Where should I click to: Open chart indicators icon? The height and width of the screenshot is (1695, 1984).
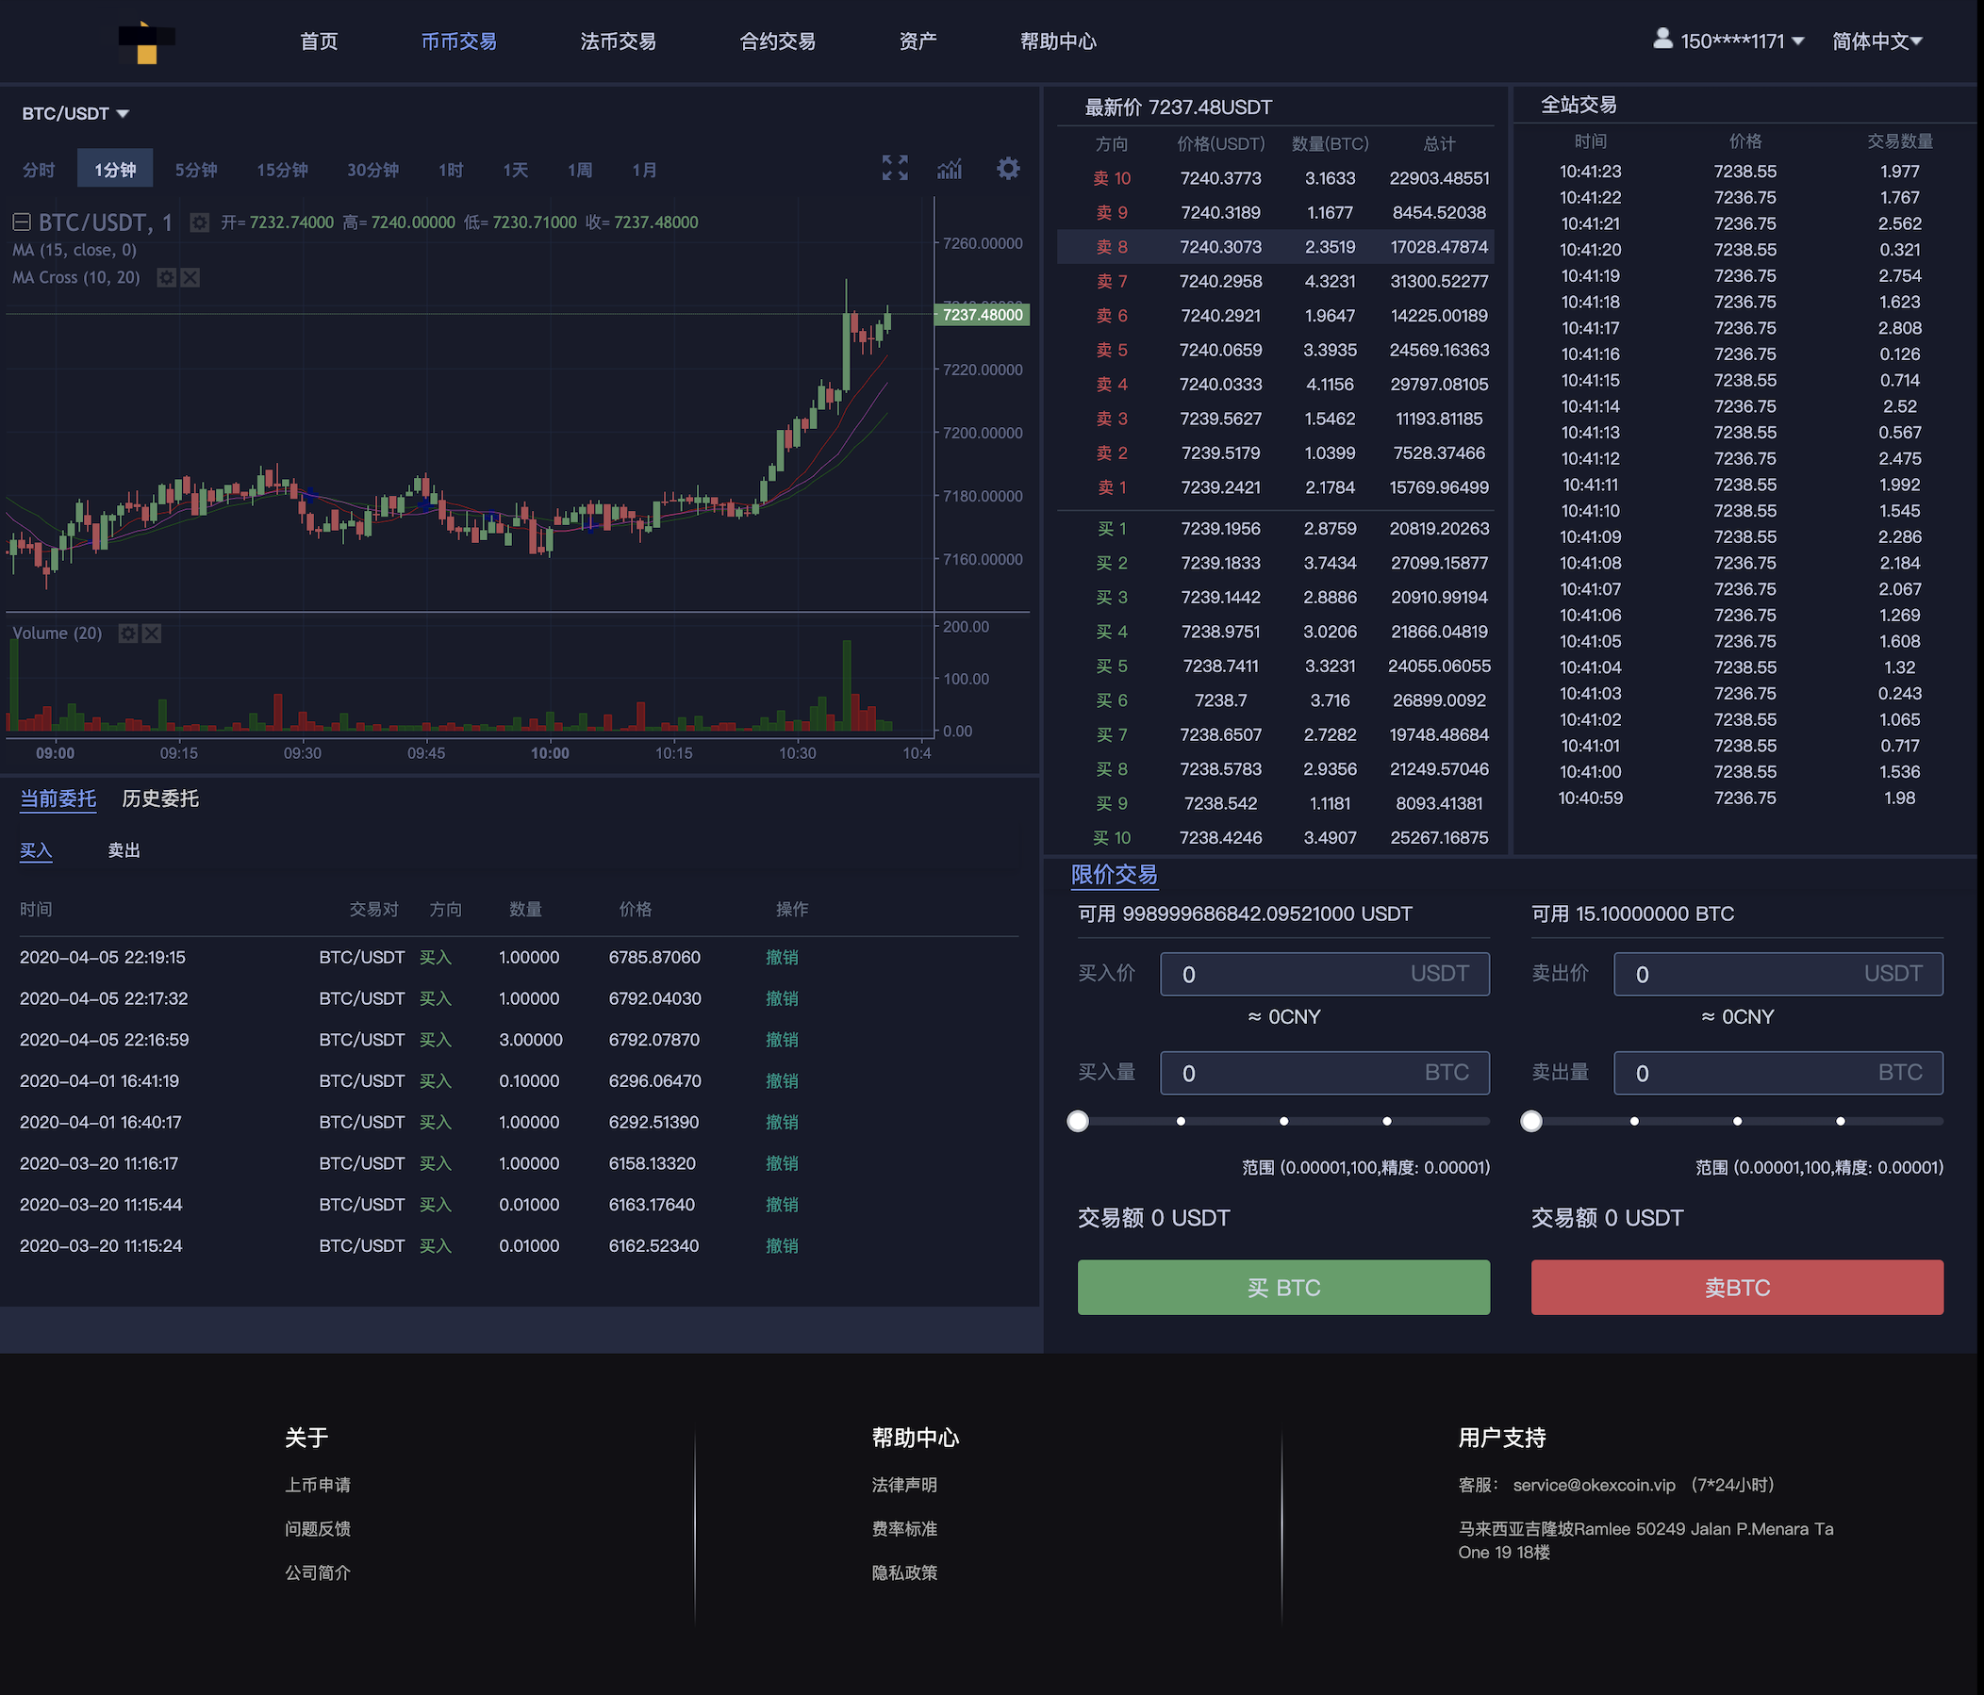(950, 169)
